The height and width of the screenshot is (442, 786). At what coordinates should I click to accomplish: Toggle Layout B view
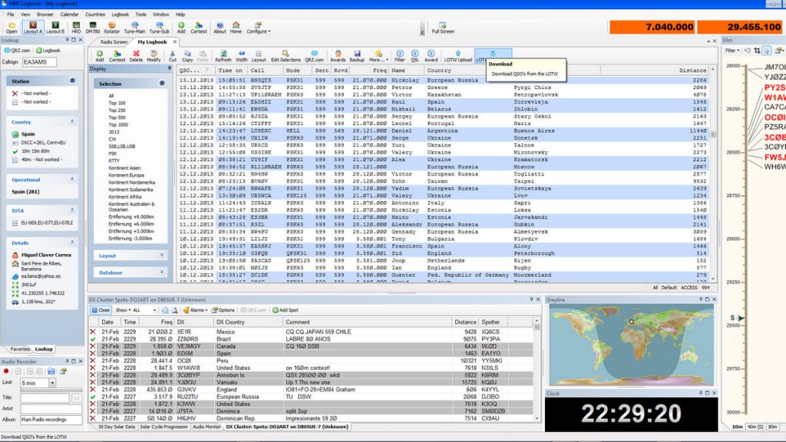pos(55,27)
